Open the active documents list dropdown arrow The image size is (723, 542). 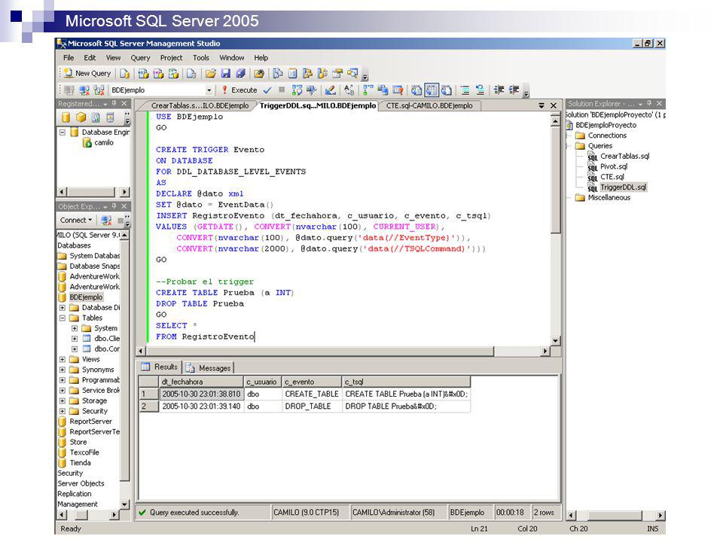[541, 105]
